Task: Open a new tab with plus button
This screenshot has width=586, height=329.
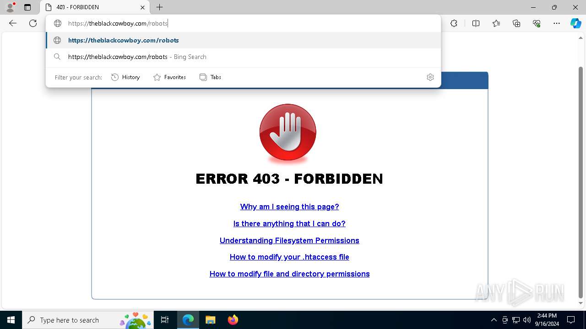Action: (x=159, y=7)
